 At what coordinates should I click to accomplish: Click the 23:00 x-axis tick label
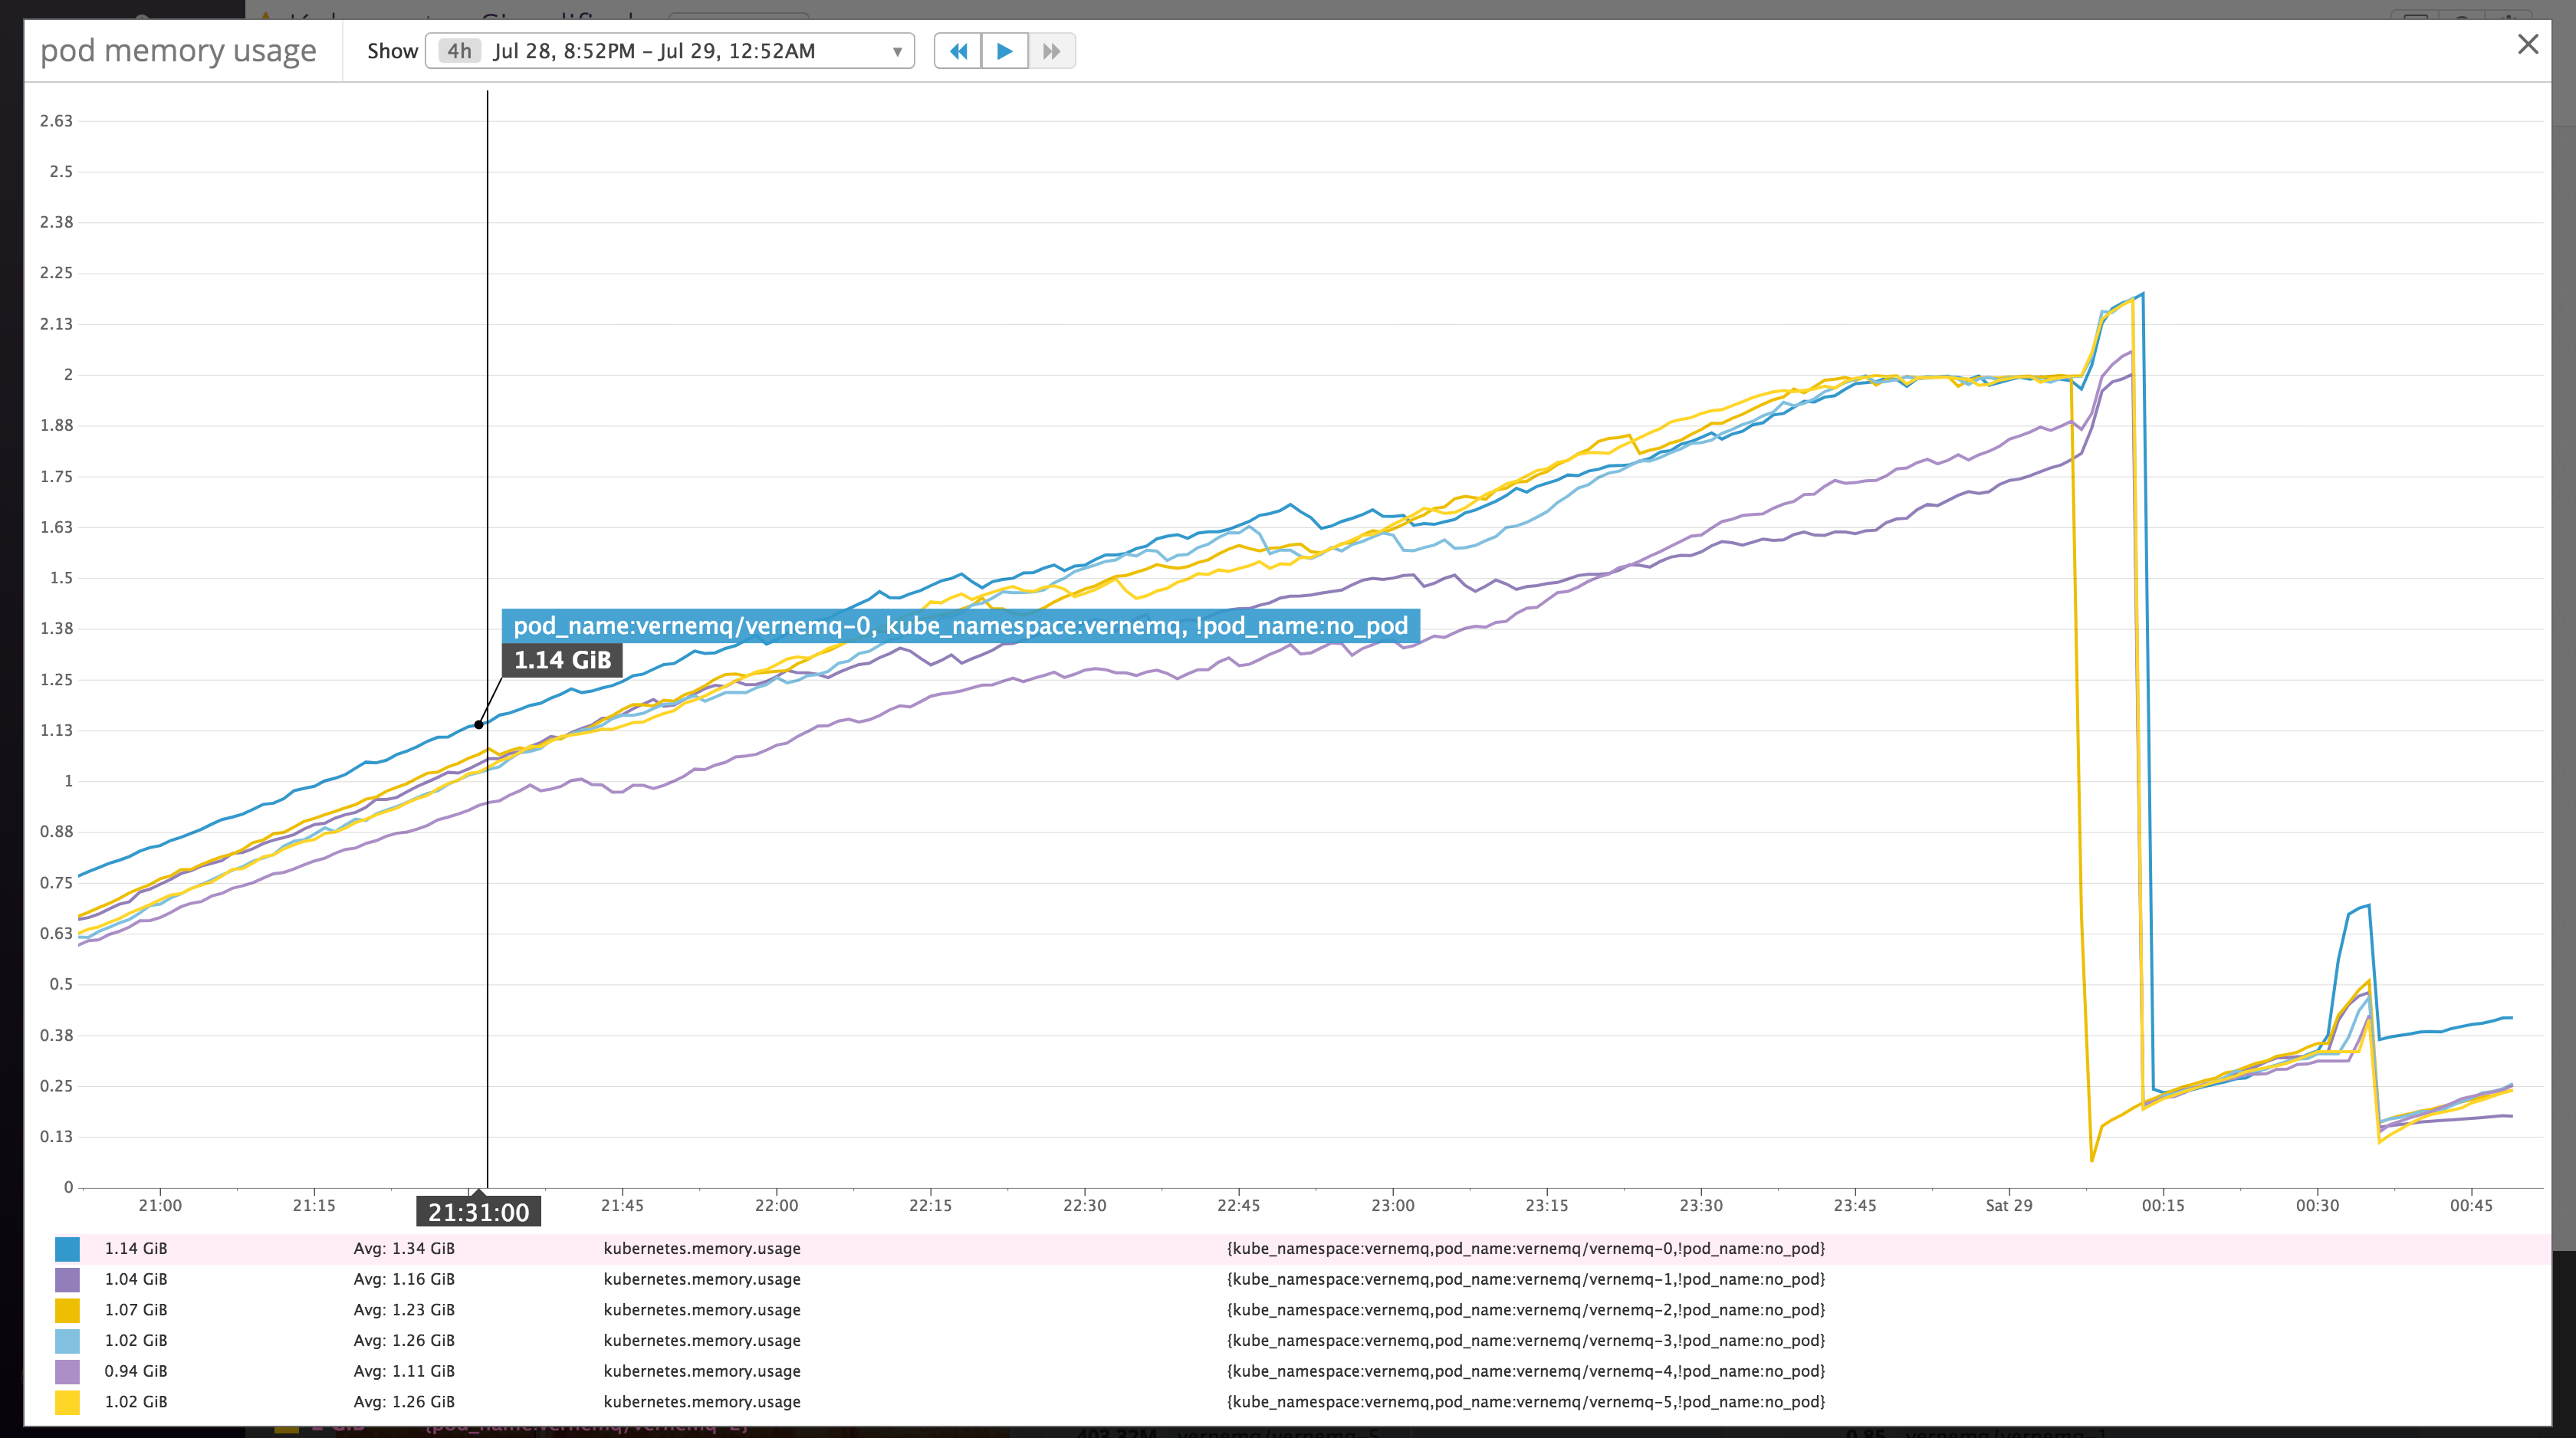(1393, 1206)
